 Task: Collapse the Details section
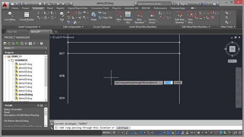pyautogui.click(x=46, y=105)
